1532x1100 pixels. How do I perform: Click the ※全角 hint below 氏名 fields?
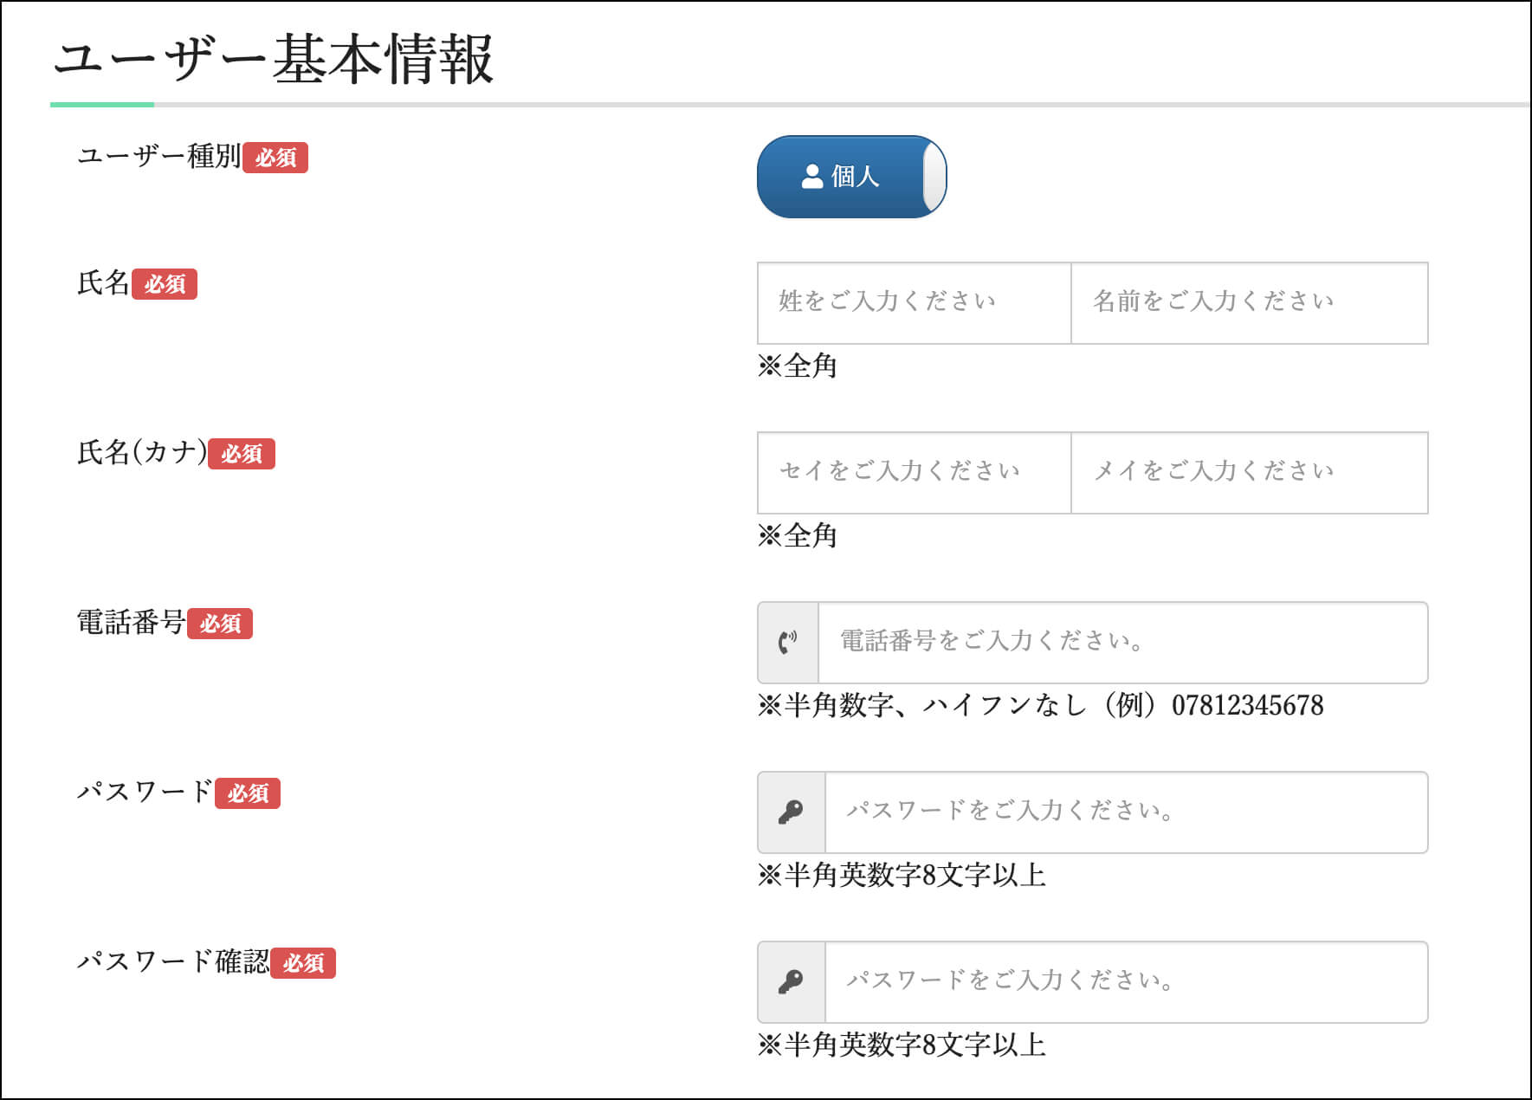(x=797, y=366)
